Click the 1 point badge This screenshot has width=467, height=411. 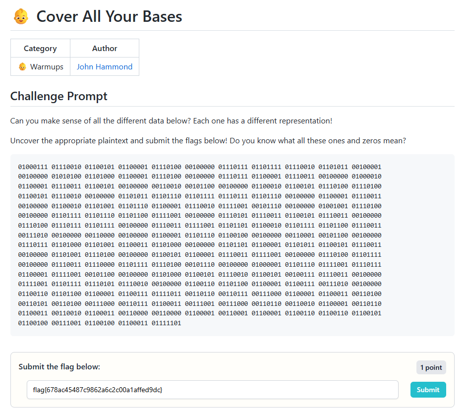pyautogui.click(x=431, y=367)
